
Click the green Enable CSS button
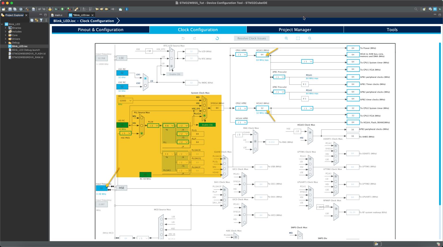point(207,125)
